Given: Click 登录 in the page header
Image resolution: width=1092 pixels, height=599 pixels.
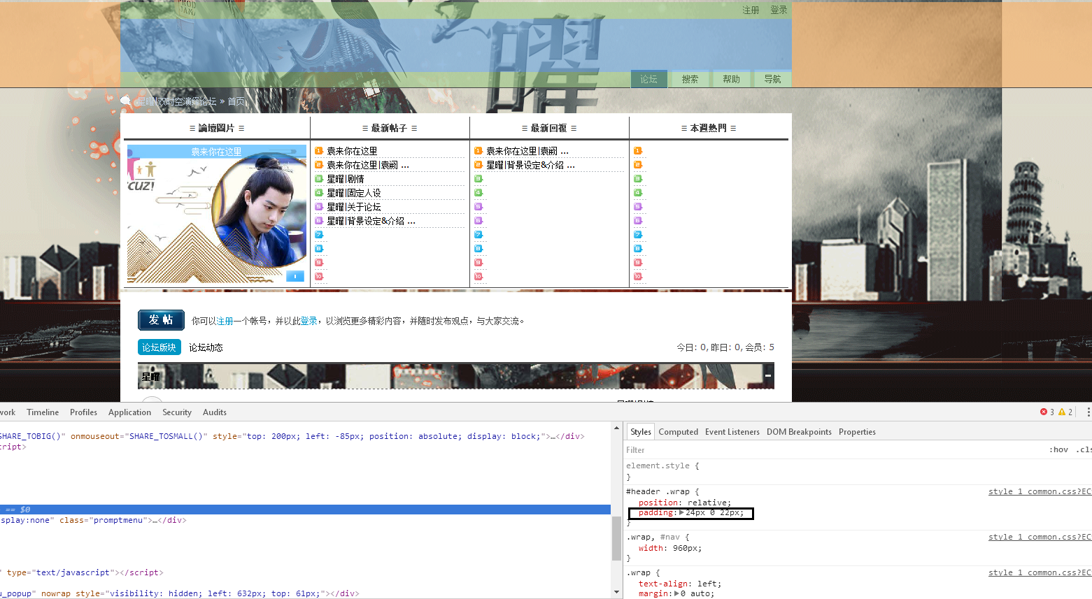Looking at the screenshot, I should (779, 10).
